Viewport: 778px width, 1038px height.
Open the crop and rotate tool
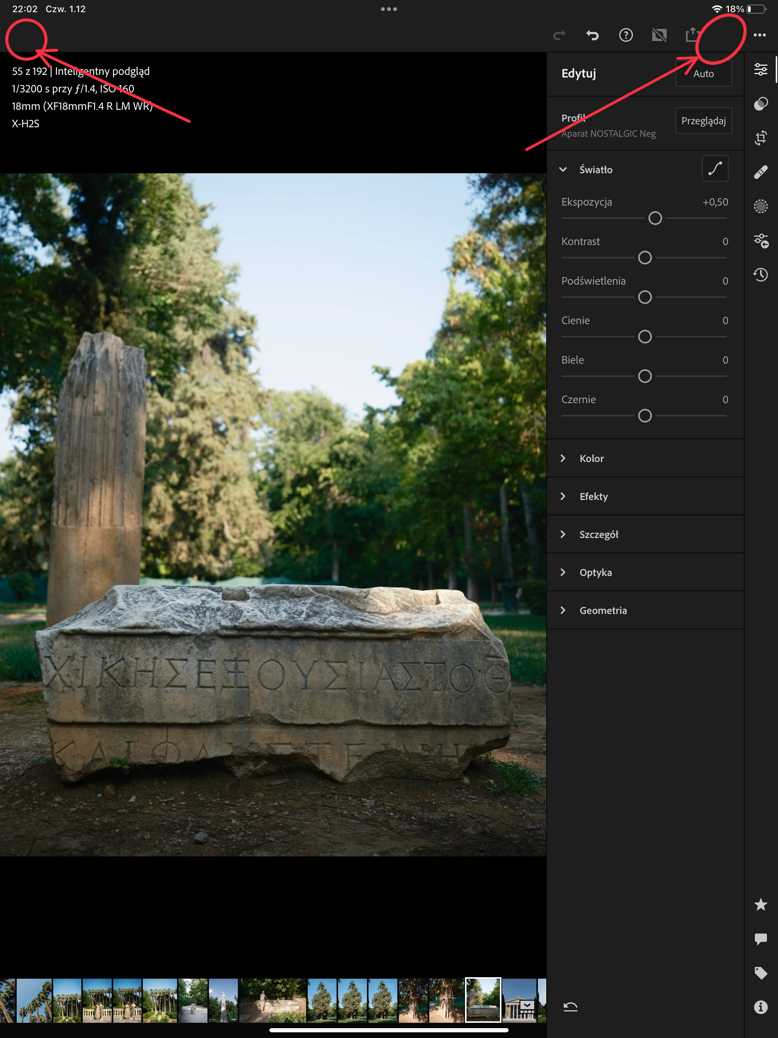761,138
